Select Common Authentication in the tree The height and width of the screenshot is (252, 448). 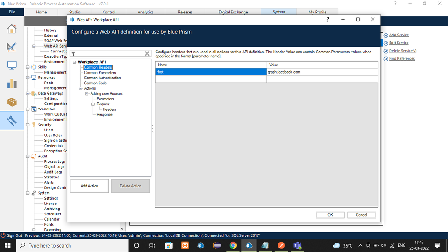pyautogui.click(x=102, y=78)
